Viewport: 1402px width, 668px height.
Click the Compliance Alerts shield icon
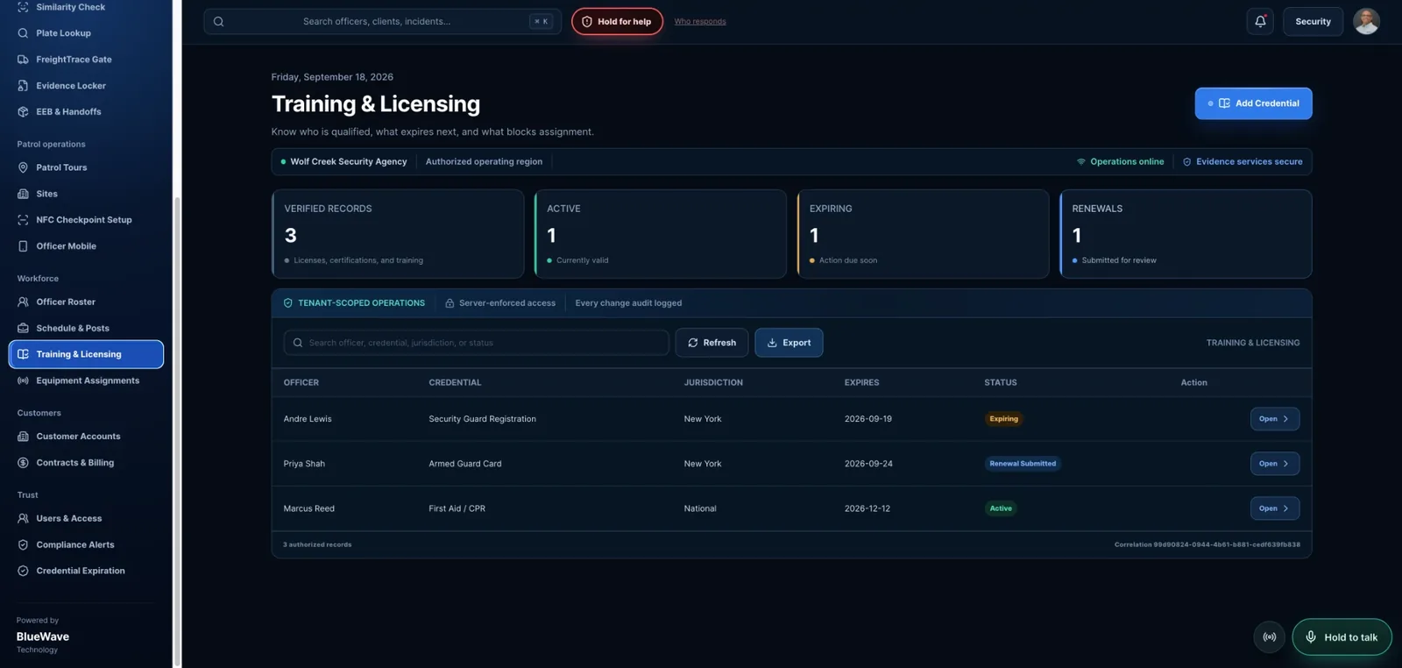23,544
